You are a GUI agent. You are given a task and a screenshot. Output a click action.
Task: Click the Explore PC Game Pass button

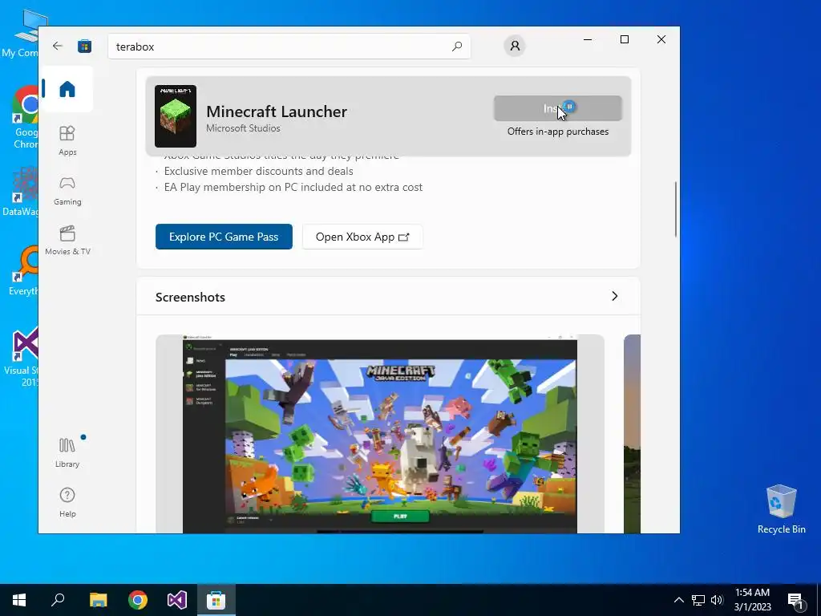click(x=224, y=237)
